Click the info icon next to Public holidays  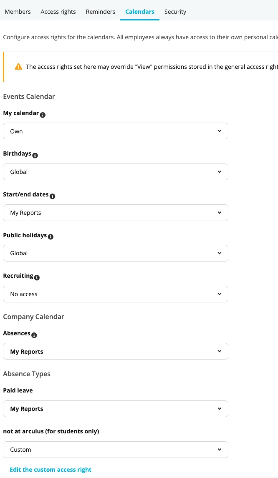click(x=51, y=236)
